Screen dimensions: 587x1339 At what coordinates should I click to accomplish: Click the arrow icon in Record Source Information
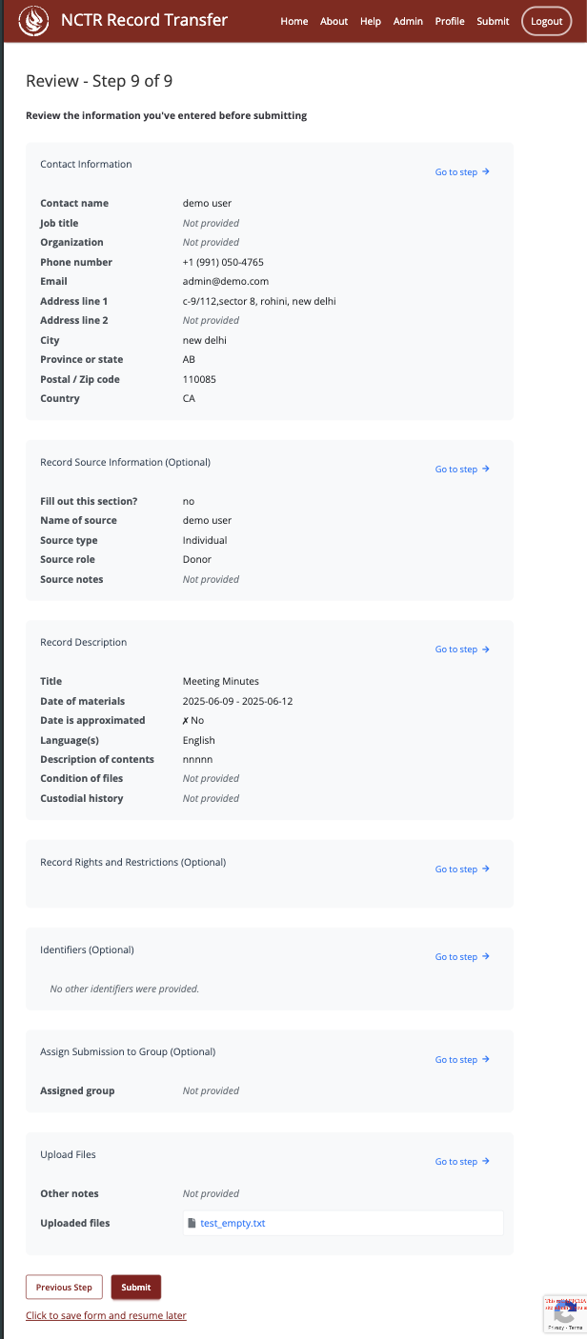point(486,470)
